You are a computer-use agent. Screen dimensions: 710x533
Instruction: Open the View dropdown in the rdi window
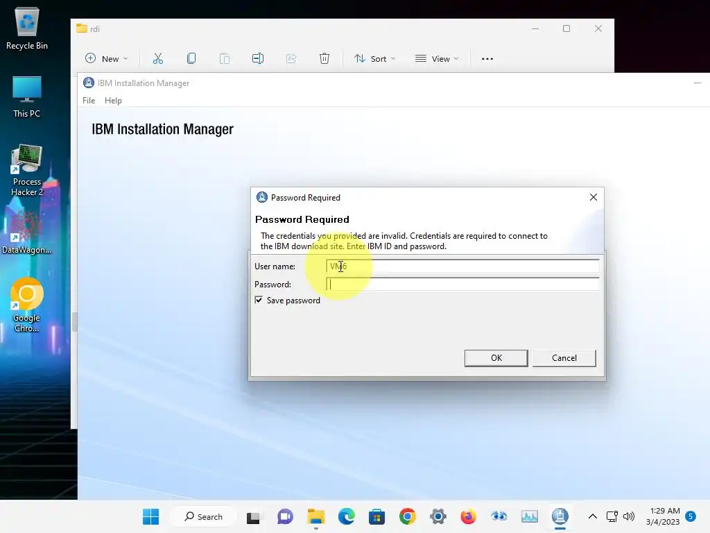pos(437,58)
